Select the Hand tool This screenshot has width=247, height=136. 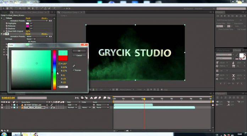[x=7, y=8]
